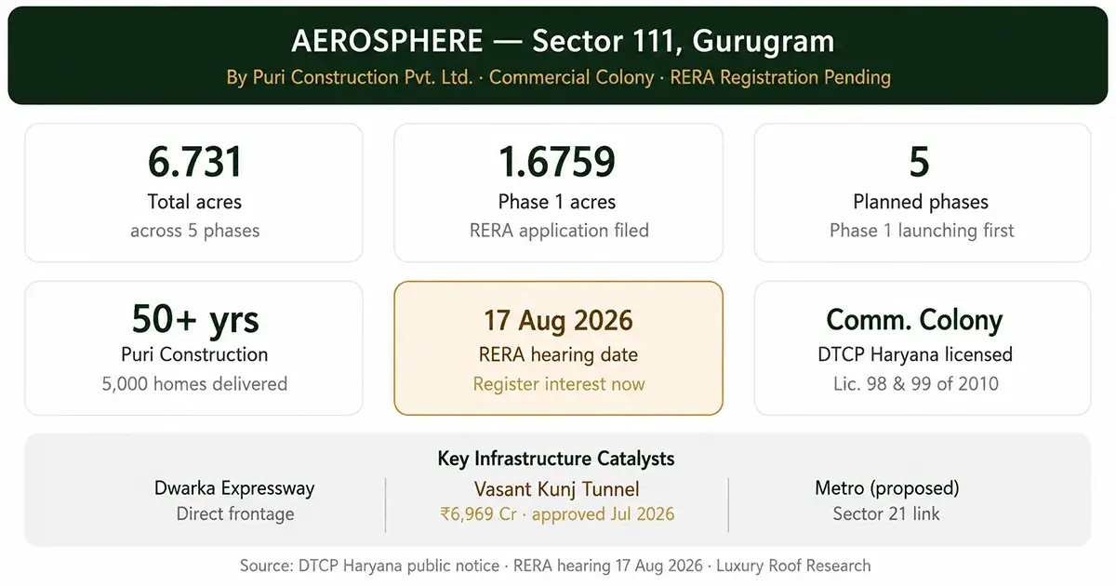Click the 'Puri Construction' card label

[x=194, y=354]
